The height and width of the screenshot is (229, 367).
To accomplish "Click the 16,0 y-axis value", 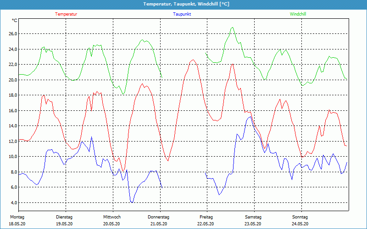I will click(13, 110).
